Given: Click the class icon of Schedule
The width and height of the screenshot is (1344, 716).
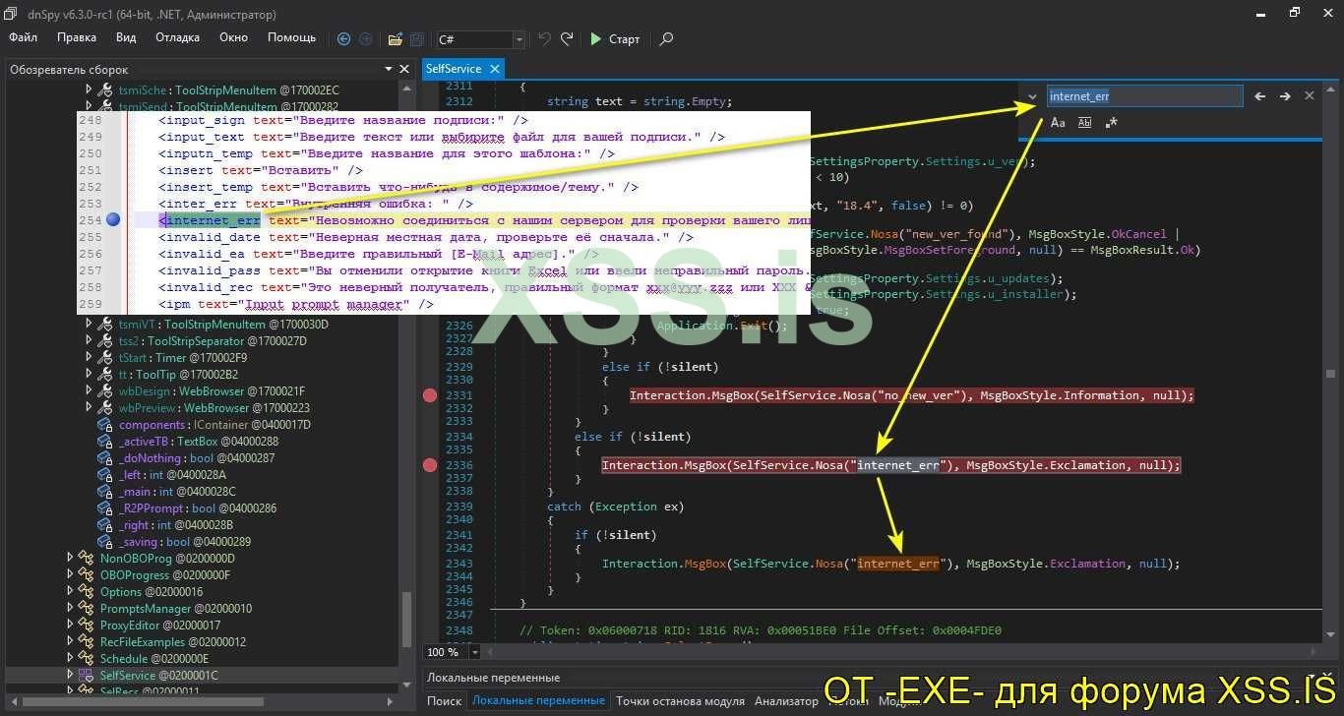Looking at the screenshot, I should (x=87, y=659).
